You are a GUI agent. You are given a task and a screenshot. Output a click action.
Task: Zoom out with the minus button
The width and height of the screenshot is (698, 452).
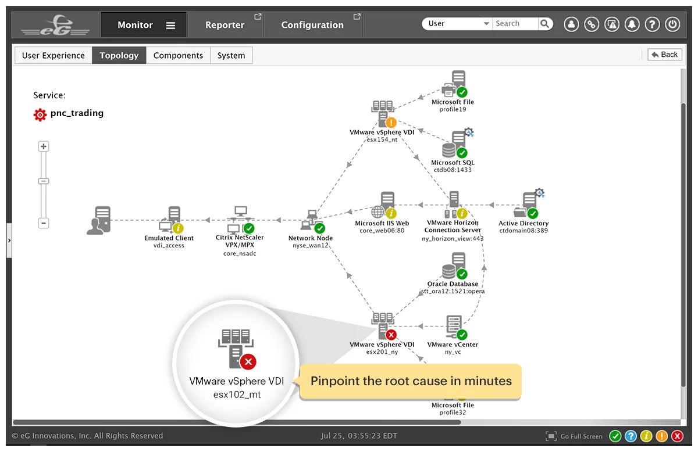(43, 223)
